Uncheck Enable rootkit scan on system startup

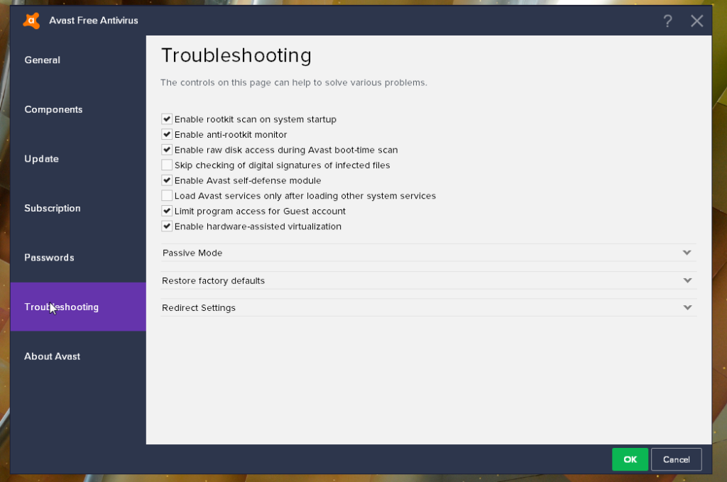click(167, 119)
